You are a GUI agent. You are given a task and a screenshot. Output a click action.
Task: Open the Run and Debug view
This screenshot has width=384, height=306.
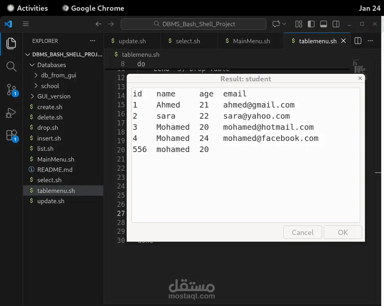click(x=11, y=112)
